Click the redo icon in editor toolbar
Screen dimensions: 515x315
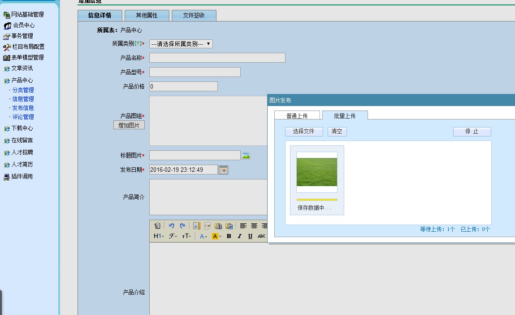pos(182,226)
